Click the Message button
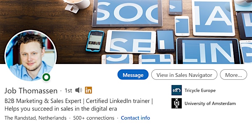 click(133, 75)
